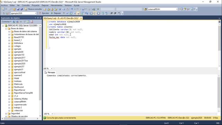Open the ejemplo2020 database combo box

click(x=24, y=13)
